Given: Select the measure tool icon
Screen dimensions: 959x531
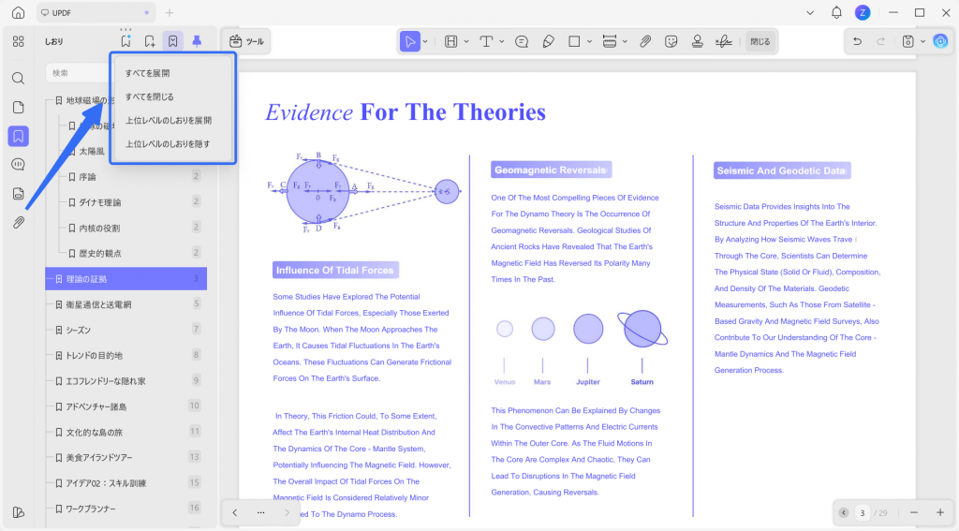Looking at the screenshot, I should (609, 41).
